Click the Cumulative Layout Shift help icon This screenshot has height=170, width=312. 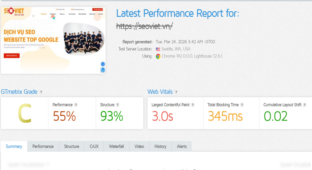[x=305, y=105]
